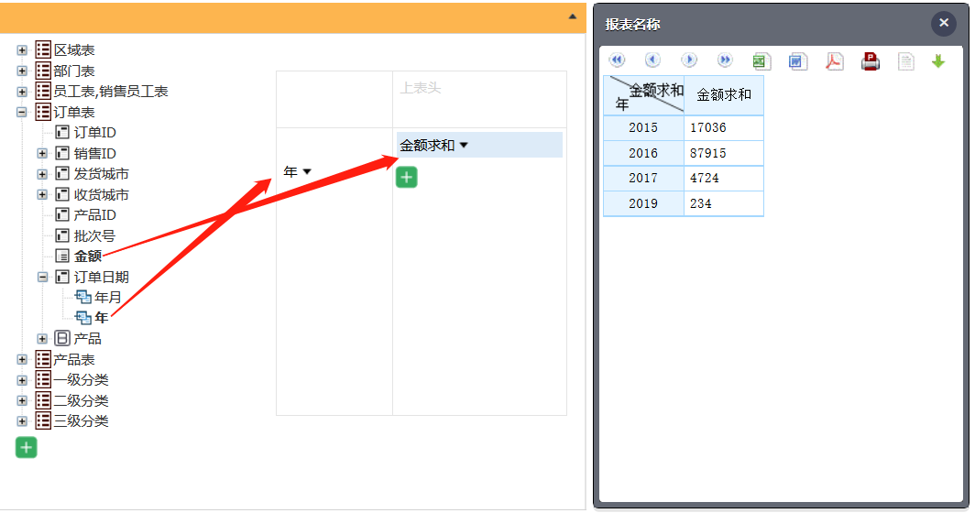Select the 二级分类 table
This screenshot has width=975, height=513.
tap(81, 400)
